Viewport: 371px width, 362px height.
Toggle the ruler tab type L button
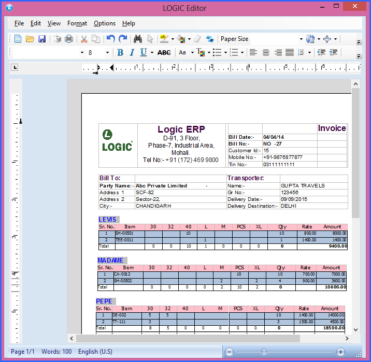tap(15, 68)
